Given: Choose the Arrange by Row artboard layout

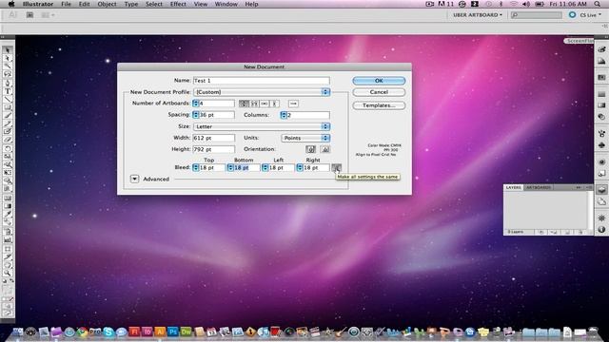Looking at the screenshot, I should click(x=265, y=104).
